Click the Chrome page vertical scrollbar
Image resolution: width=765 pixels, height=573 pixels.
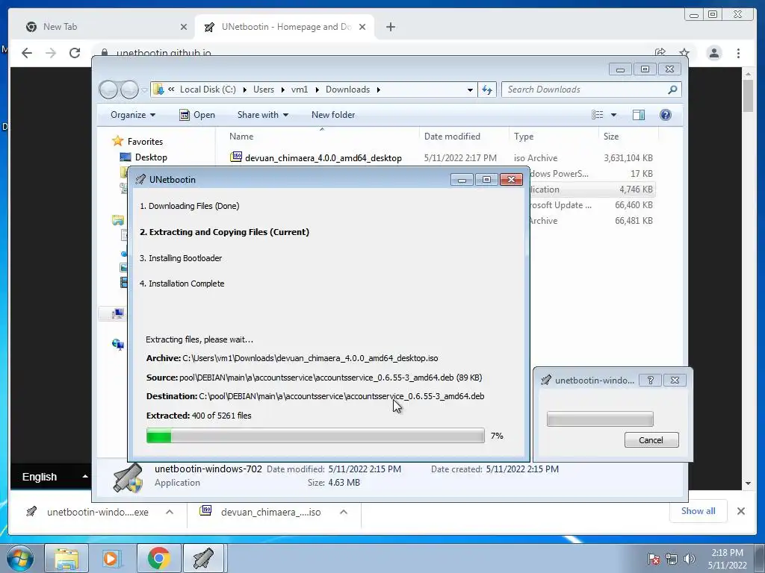click(x=748, y=96)
